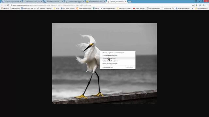Open the 'Сервисы' apps bookmark
209x117 pixels.
tap(5, 8)
